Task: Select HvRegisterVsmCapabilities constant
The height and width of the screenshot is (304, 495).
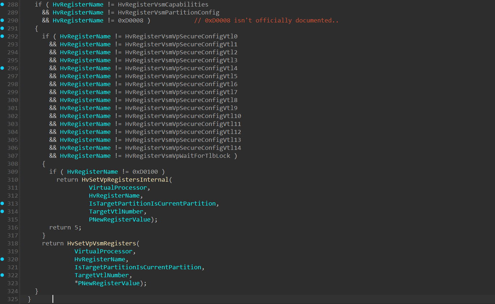Action: pos(163,4)
